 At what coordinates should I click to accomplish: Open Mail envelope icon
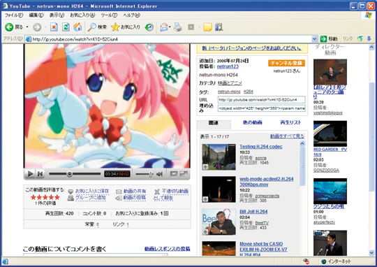pyautogui.click(x=164, y=27)
